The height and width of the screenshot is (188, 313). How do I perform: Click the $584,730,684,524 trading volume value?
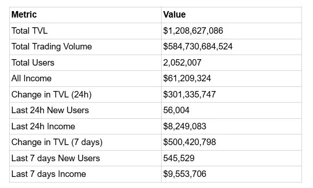[x=198, y=47]
